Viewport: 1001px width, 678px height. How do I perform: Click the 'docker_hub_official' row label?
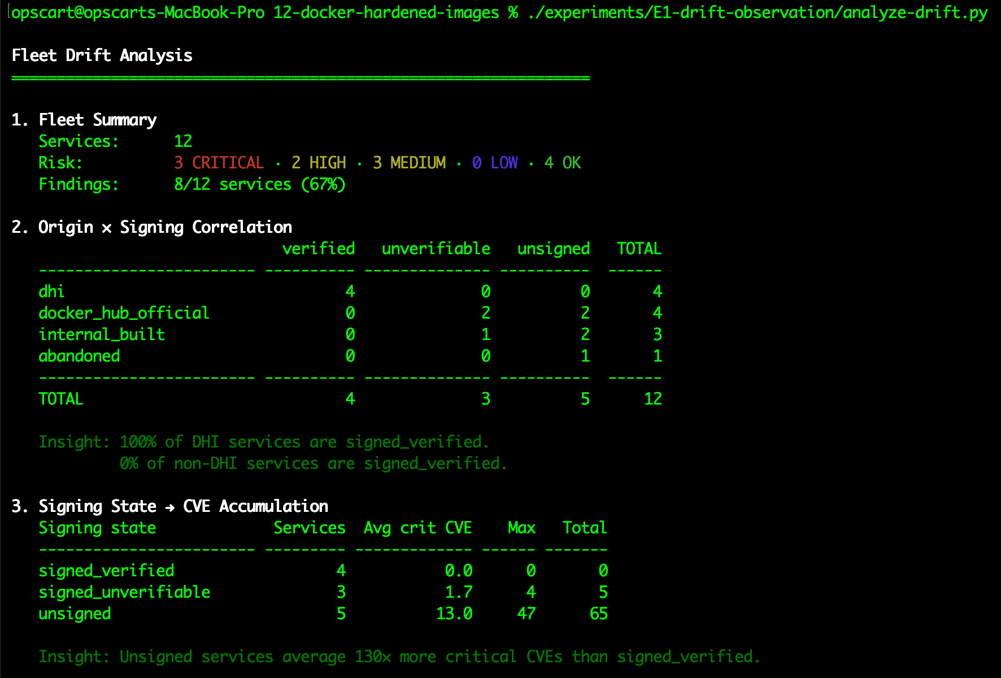tap(124, 313)
